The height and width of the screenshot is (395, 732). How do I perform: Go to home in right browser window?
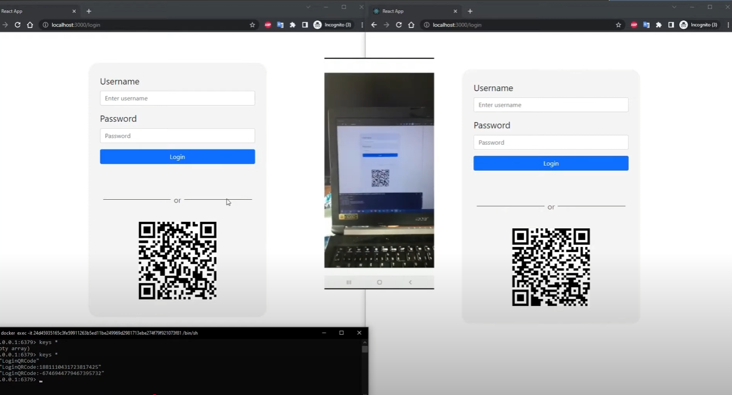point(411,25)
